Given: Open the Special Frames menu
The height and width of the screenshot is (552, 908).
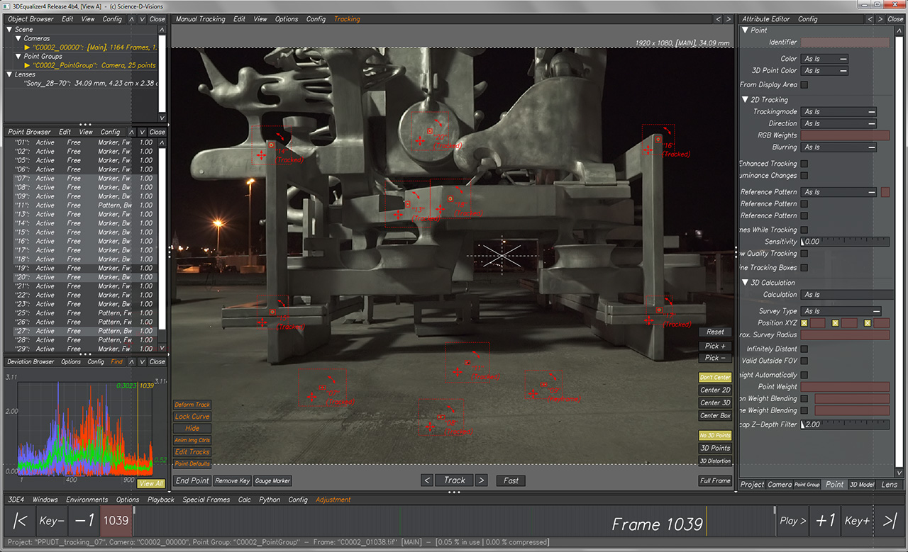Looking at the screenshot, I should point(206,500).
